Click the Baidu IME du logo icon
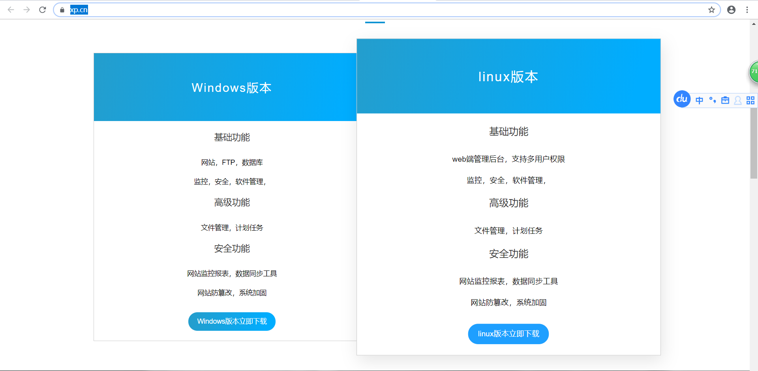This screenshot has height=371, width=758. (x=681, y=99)
